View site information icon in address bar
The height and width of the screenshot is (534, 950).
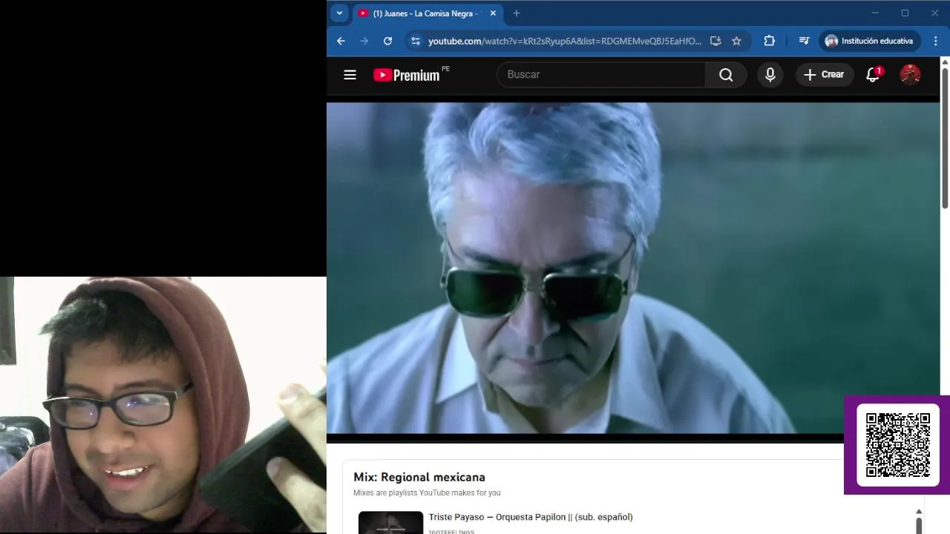click(x=416, y=41)
